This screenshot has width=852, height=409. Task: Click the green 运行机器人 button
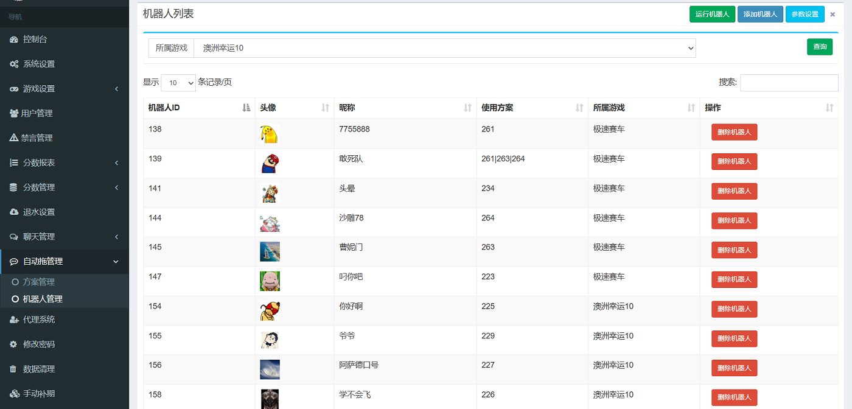(712, 14)
